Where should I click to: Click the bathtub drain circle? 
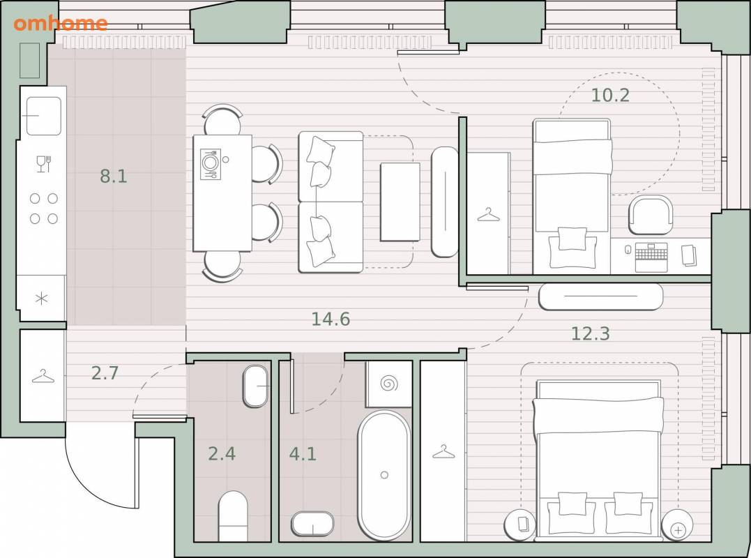point(384,475)
